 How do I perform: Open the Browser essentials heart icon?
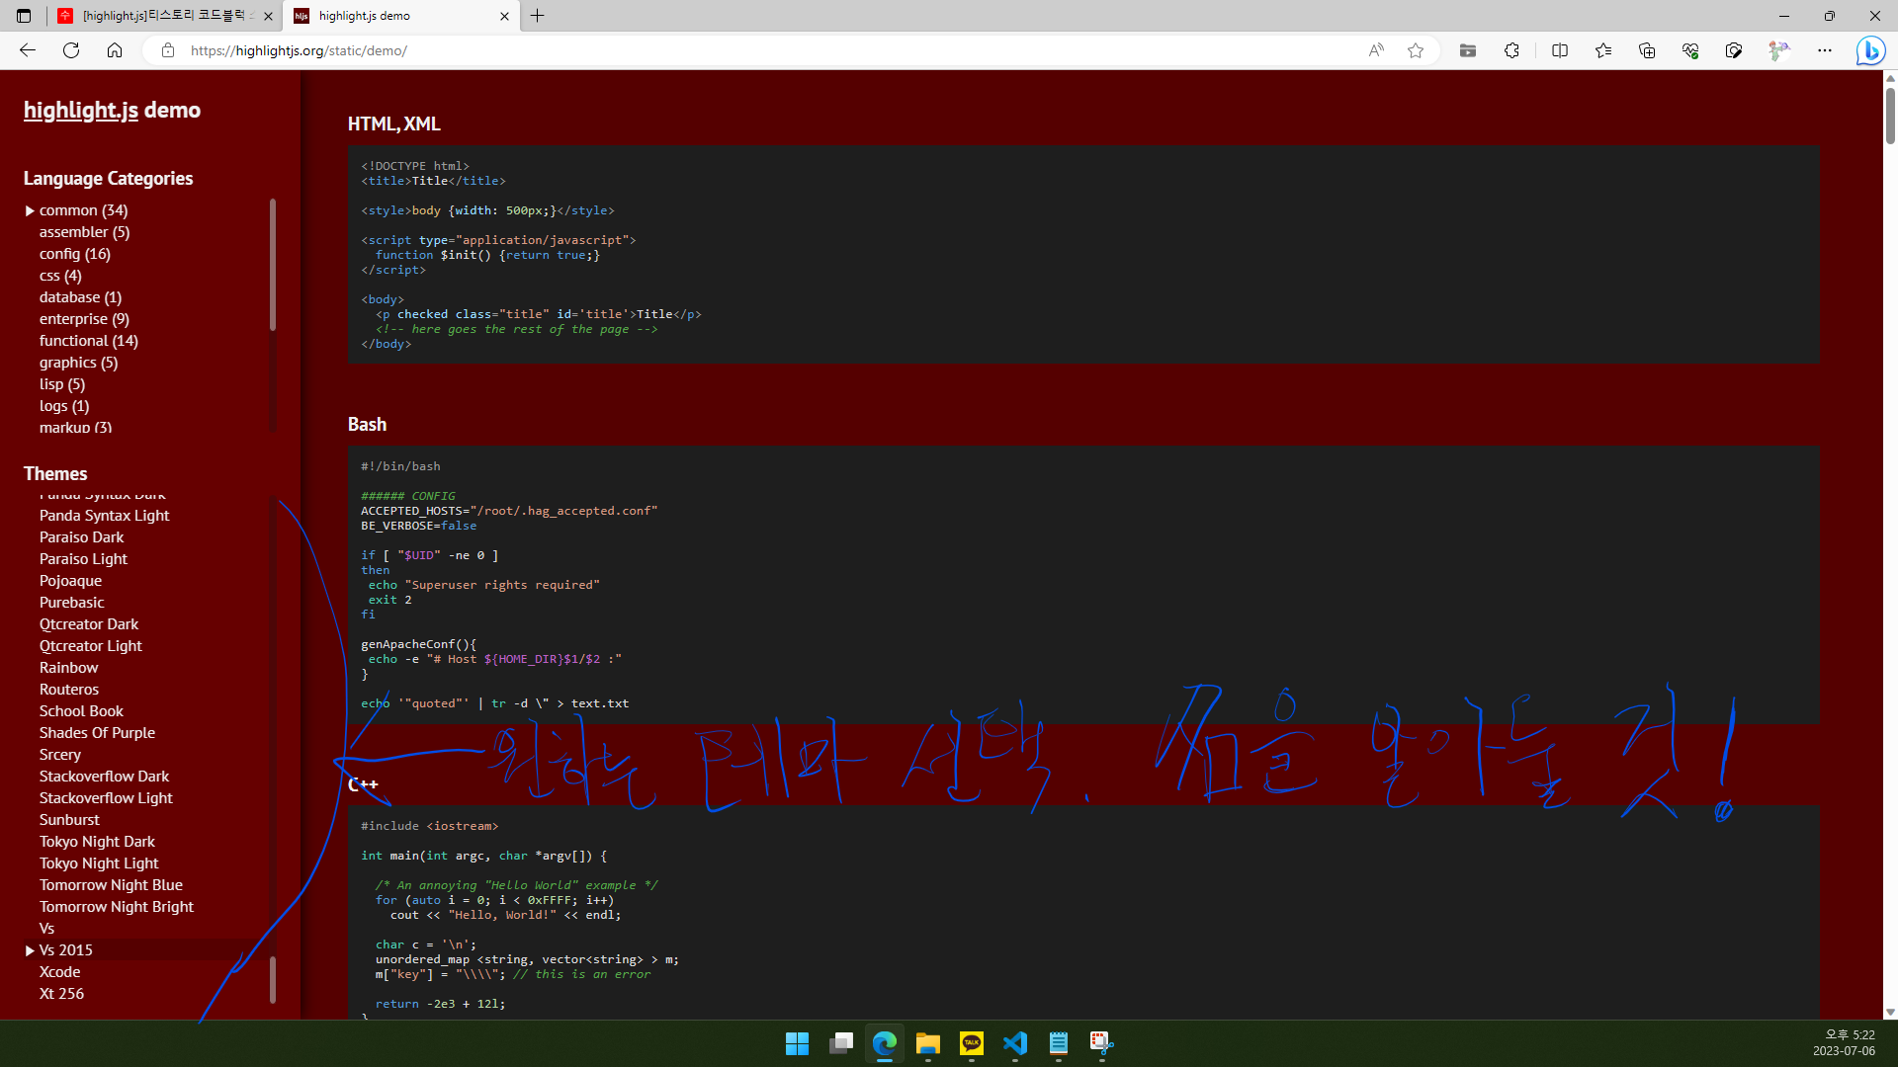pyautogui.click(x=1690, y=50)
